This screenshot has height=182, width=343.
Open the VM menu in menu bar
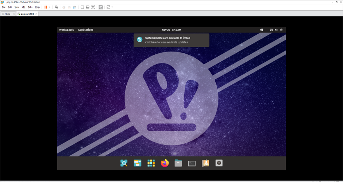point(24,7)
